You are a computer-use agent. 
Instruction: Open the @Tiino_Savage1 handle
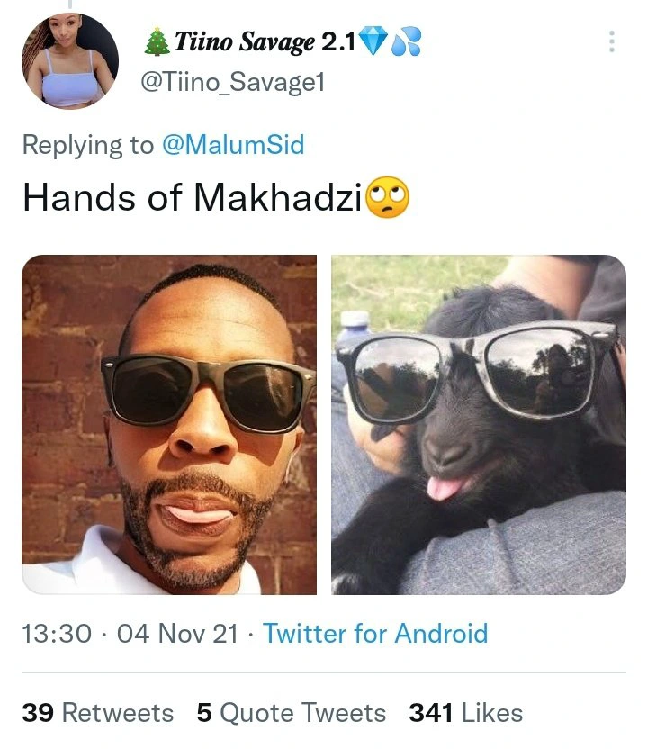(233, 83)
